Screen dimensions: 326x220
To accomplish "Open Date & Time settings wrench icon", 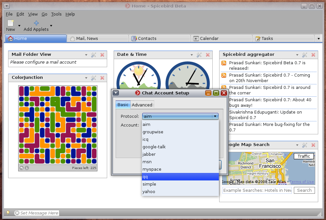I will click(x=199, y=55).
